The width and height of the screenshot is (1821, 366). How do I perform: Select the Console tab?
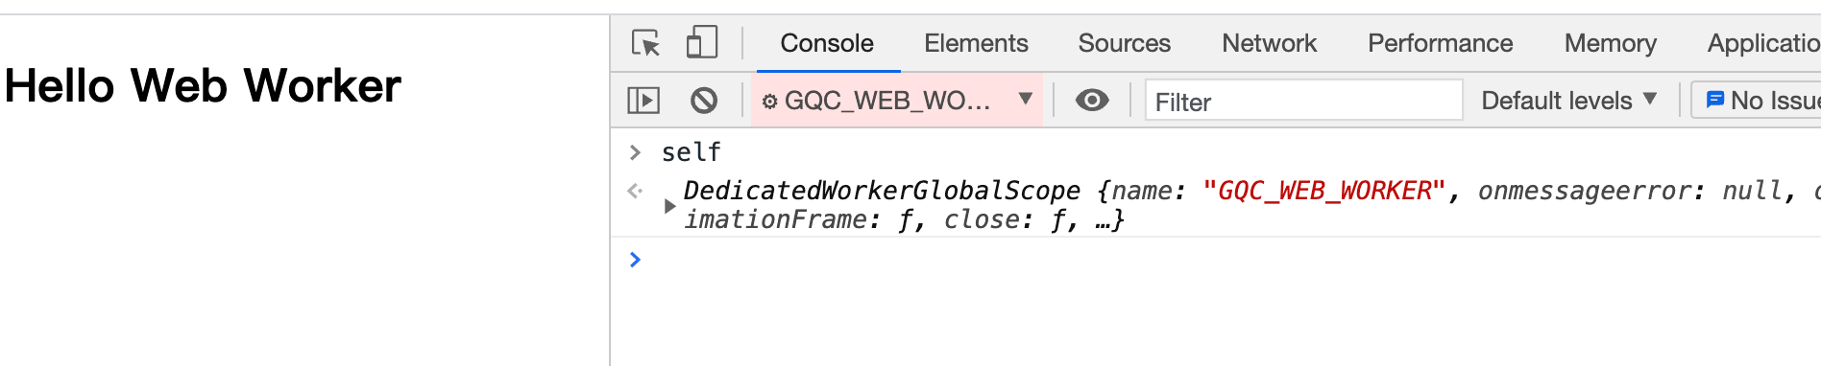coord(827,43)
